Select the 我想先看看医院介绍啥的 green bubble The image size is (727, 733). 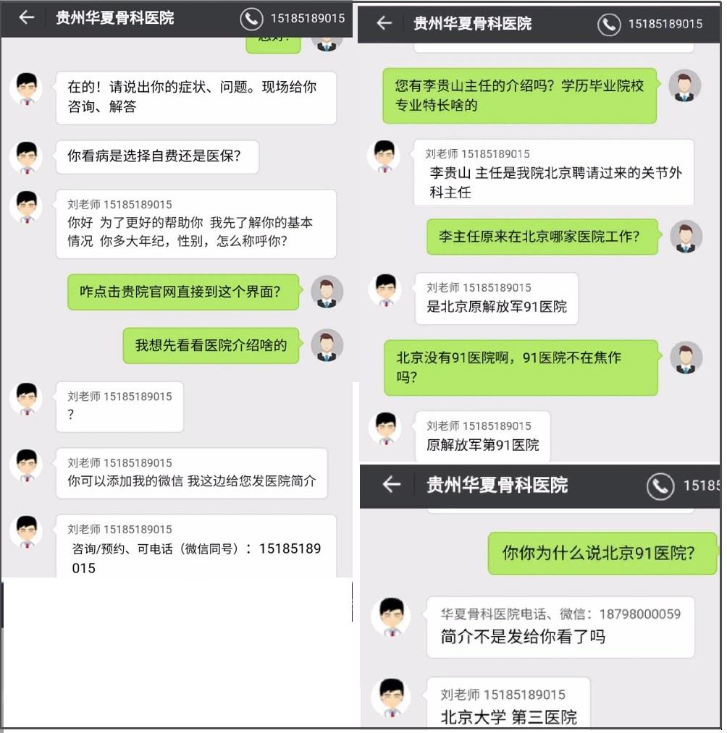[211, 345]
